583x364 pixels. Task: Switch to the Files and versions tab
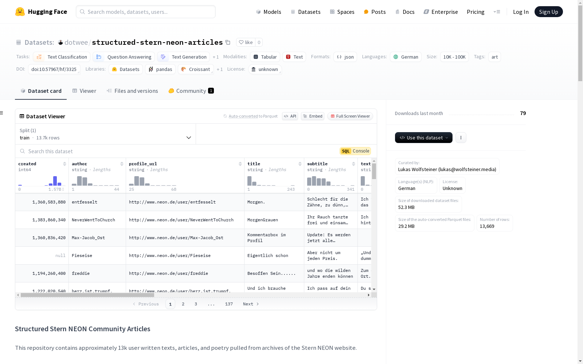pyautogui.click(x=132, y=91)
